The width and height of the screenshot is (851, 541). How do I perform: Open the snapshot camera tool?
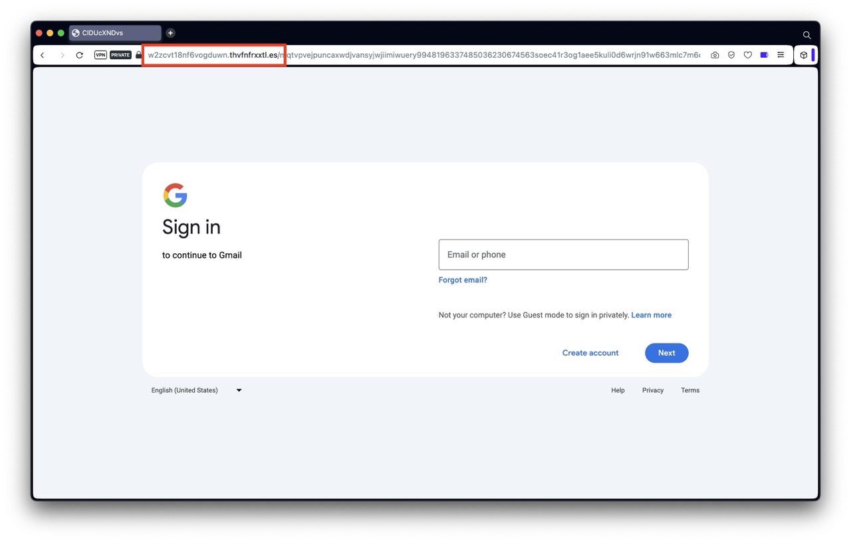(x=715, y=55)
